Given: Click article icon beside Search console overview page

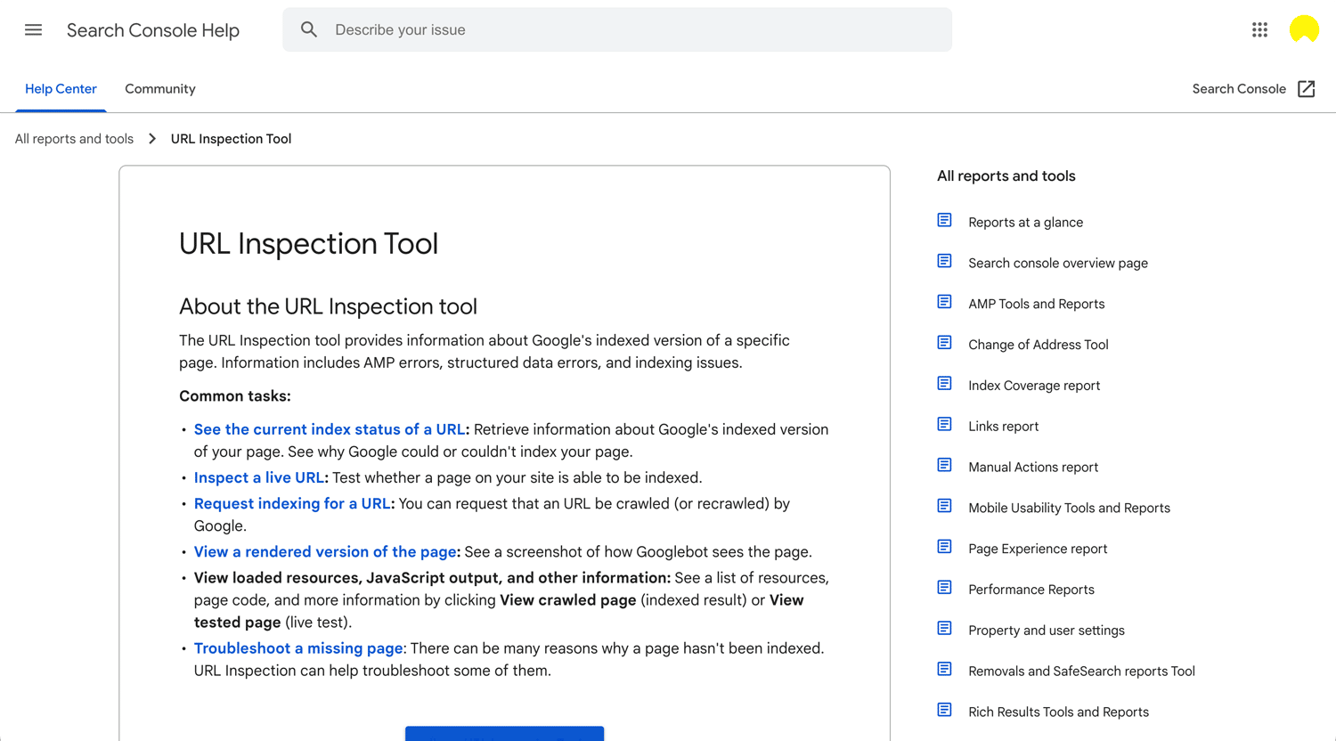Looking at the screenshot, I should pos(944,261).
